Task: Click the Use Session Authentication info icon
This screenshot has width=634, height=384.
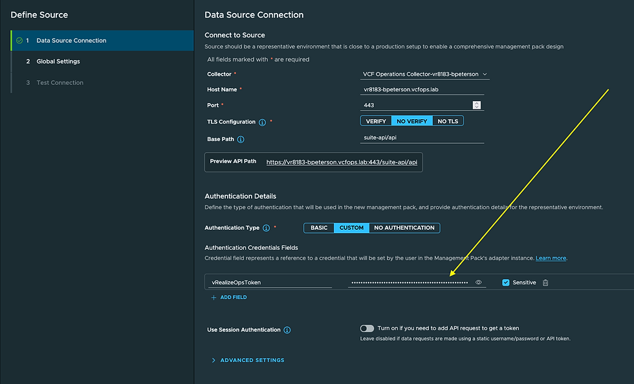Action: pos(287,330)
